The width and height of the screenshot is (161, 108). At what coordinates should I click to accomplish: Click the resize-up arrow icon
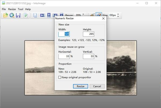click(x=49, y=15)
